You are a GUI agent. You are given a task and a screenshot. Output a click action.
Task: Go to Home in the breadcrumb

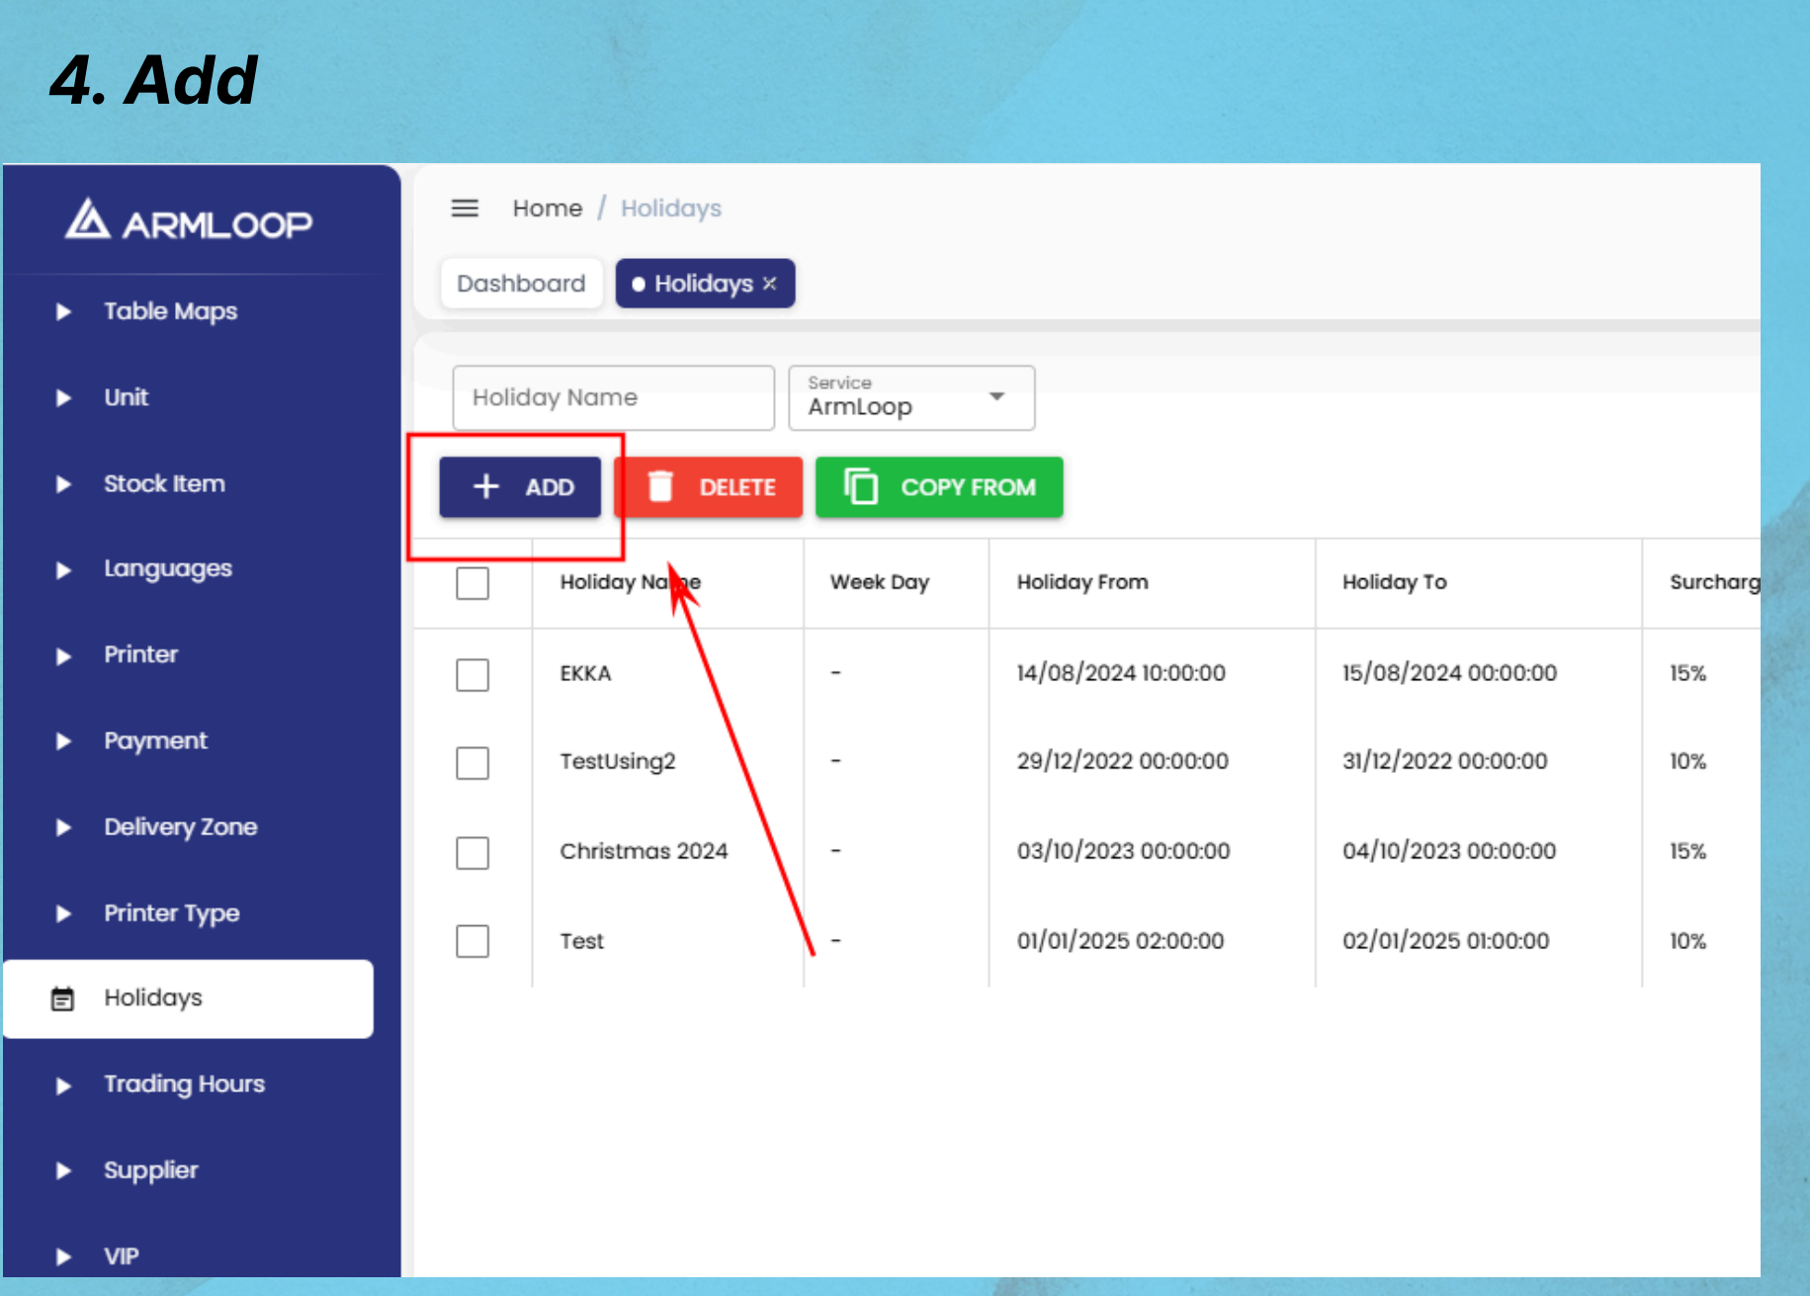[x=547, y=209]
